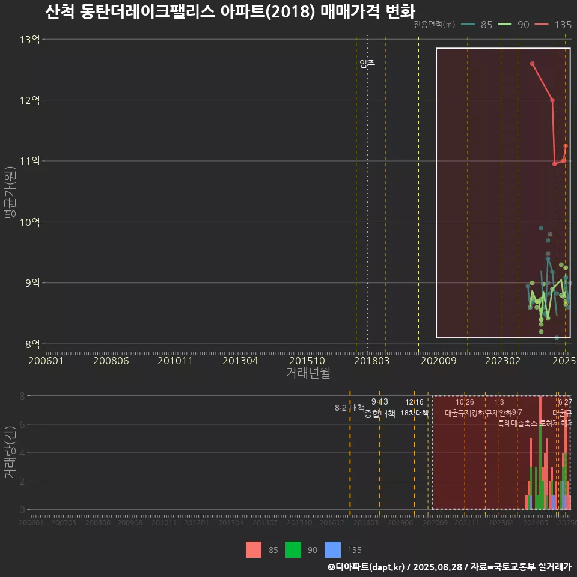577x577 pixels.
Task: Click the 12억 y-axis label
Action: pos(30,100)
